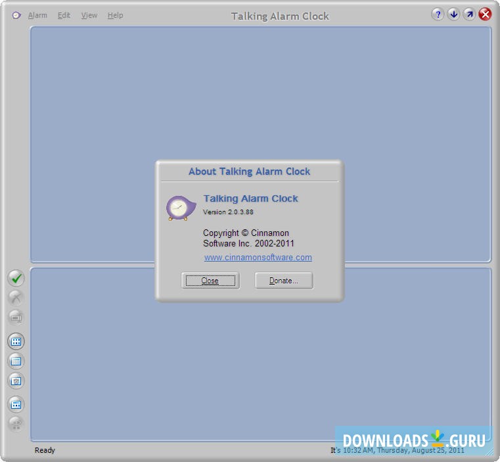Click the grayed-out bottom sidebar icon

[x=16, y=425]
